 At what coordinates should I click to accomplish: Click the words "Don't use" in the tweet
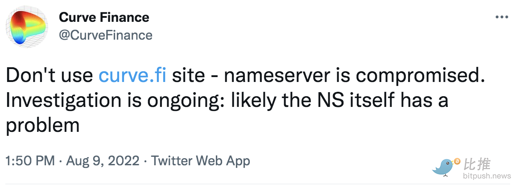(x=50, y=76)
